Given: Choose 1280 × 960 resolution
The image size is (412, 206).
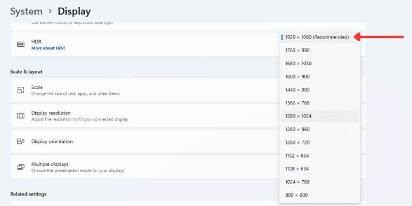Looking at the screenshot, I should tap(320, 129).
